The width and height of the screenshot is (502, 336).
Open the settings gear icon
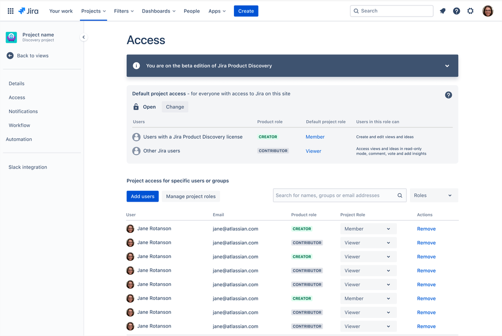(x=470, y=11)
